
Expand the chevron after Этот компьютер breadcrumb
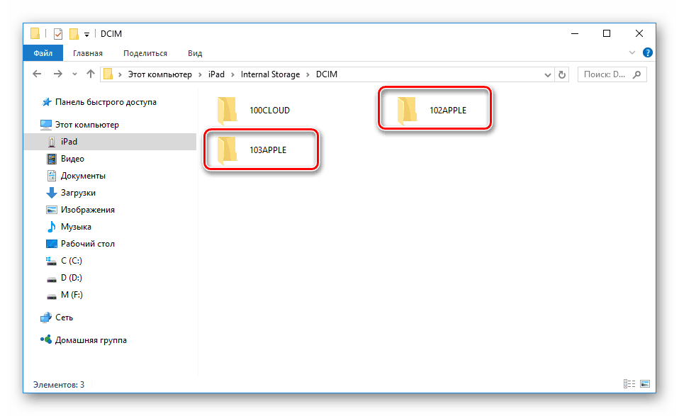click(200, 75)
